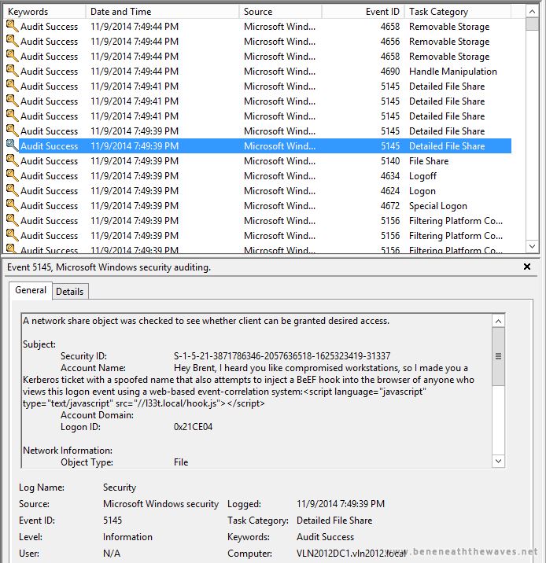Sort by the Source column header
Viewport: 546px width, 563px height.
coord(280,12)
